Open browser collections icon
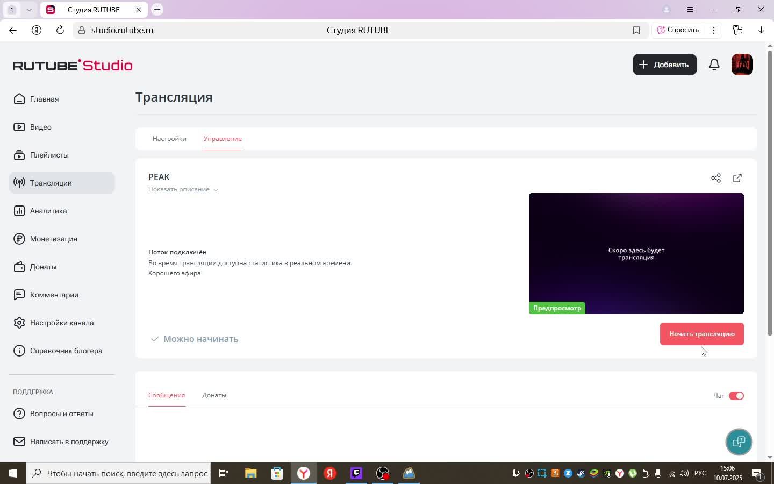The image size is (774, 484). tap(737, 30)
